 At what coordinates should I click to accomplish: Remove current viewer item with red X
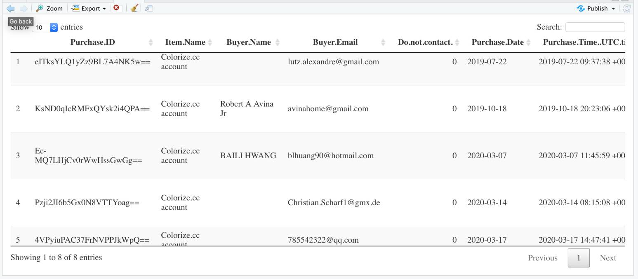[x=116, y=8]
